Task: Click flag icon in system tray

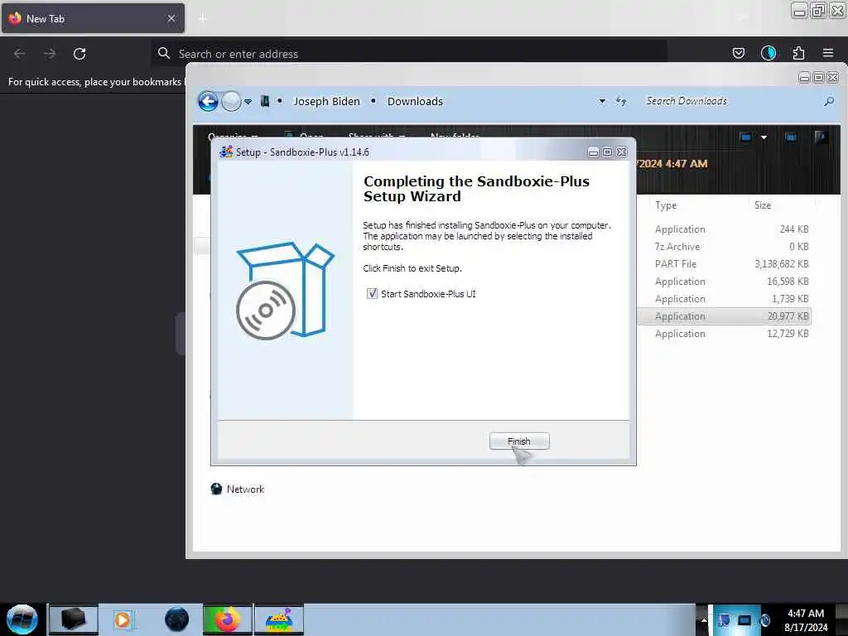Action: tap(724, 619)
